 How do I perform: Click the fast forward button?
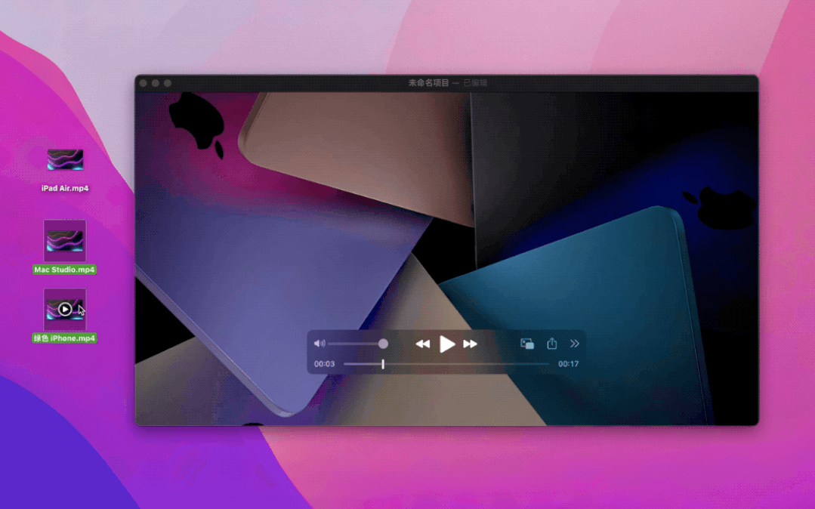pos(470,344)
